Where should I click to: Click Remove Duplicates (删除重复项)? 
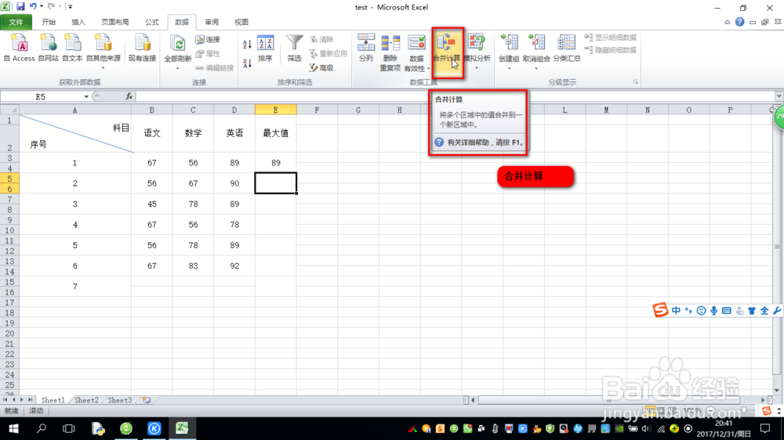(390, 52)
